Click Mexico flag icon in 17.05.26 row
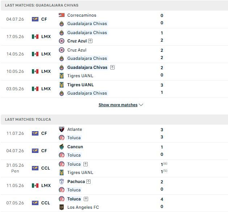Viewport: 228px width, 212px height. (x=35, y=37)
